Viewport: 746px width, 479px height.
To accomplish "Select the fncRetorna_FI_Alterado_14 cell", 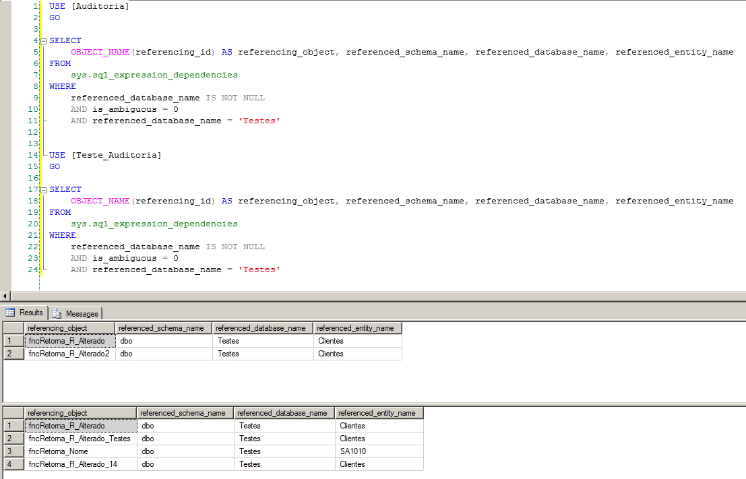I will [80, 464].
